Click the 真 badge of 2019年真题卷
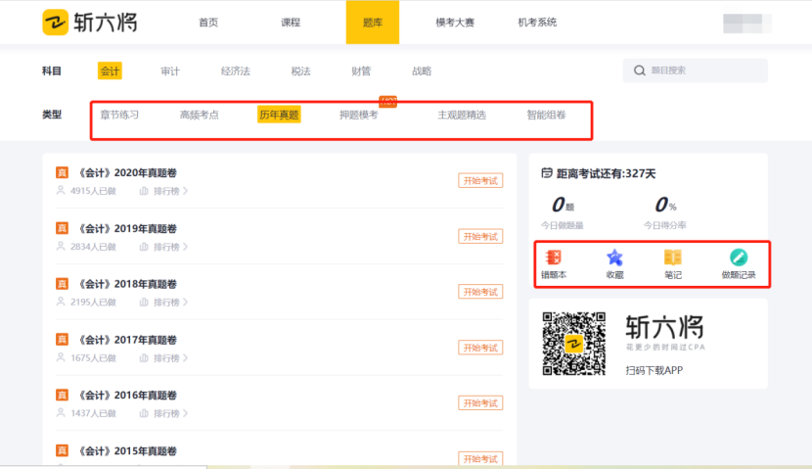This screenshot has height=470, width=812. (x=63, y=228)
